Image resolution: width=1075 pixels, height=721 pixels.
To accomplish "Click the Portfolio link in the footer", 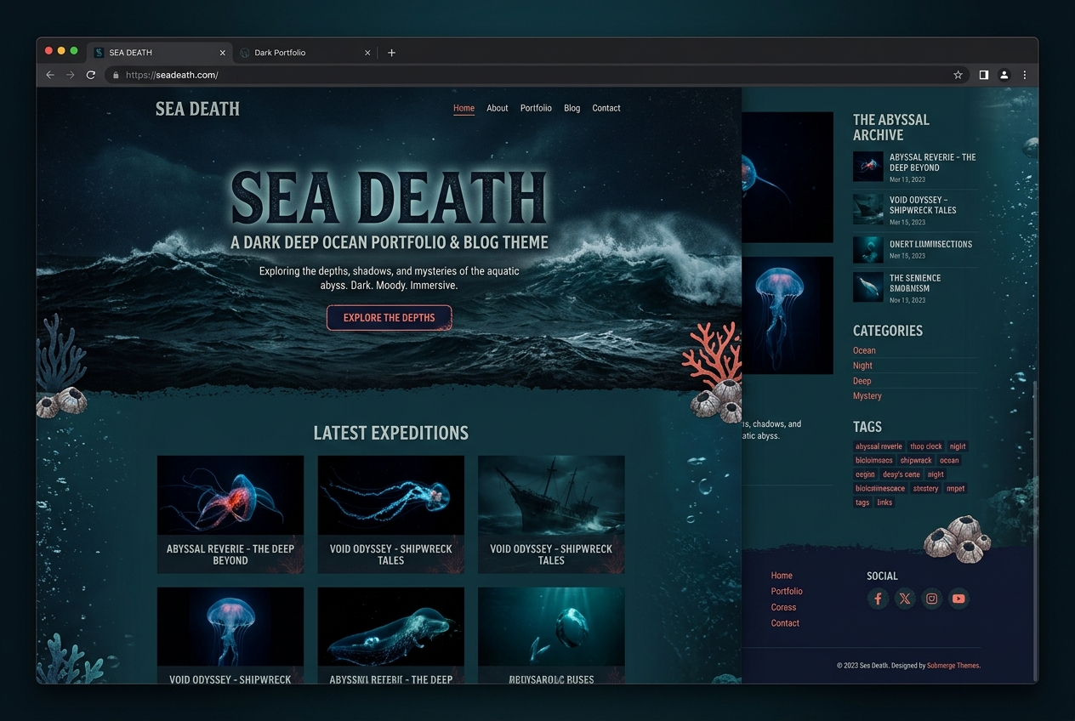I will tap(787, 591).
